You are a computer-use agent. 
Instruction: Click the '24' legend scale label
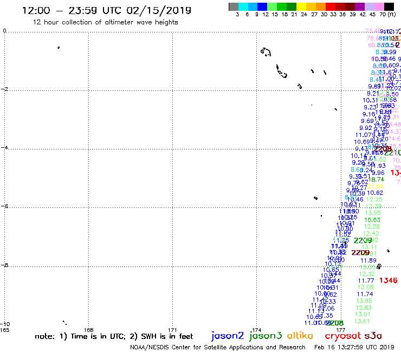pos(304,15)
